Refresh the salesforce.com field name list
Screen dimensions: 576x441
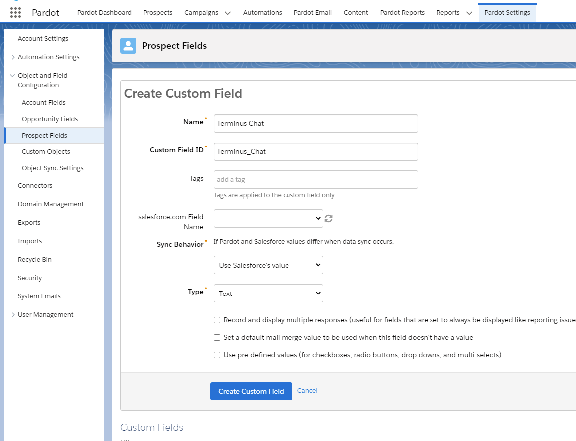[x=329, y=219]
